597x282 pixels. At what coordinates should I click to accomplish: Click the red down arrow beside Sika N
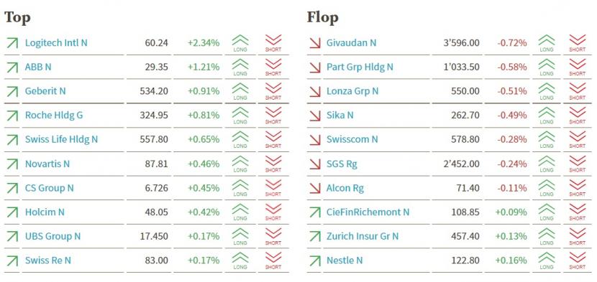tap(315, 116)
